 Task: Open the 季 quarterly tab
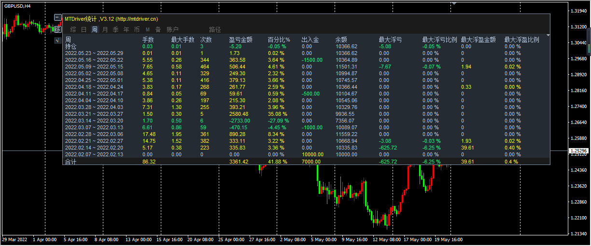116,30
